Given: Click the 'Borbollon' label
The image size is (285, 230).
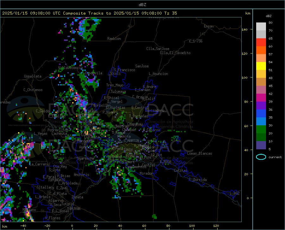Looking at the screenshot, I should coord(102,105).
